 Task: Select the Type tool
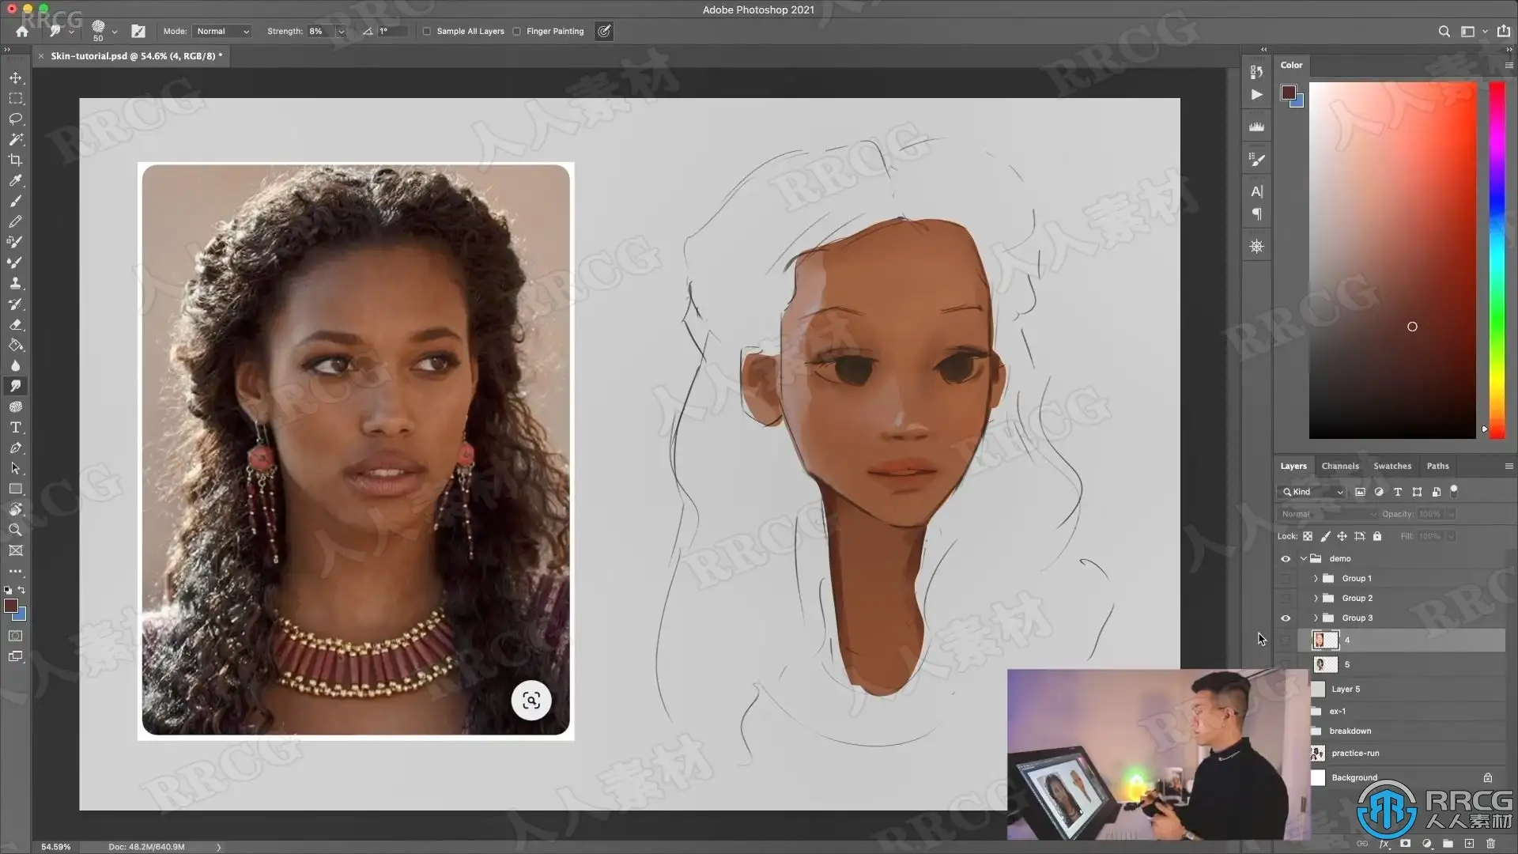(x=16, y=427)
